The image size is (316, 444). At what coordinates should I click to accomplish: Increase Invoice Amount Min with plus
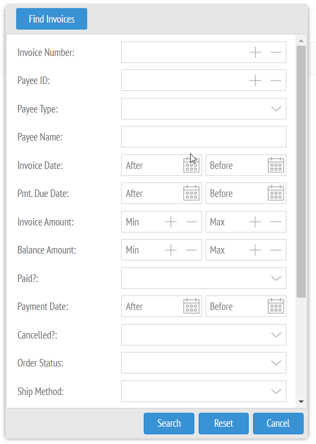(x=171, y=222)
